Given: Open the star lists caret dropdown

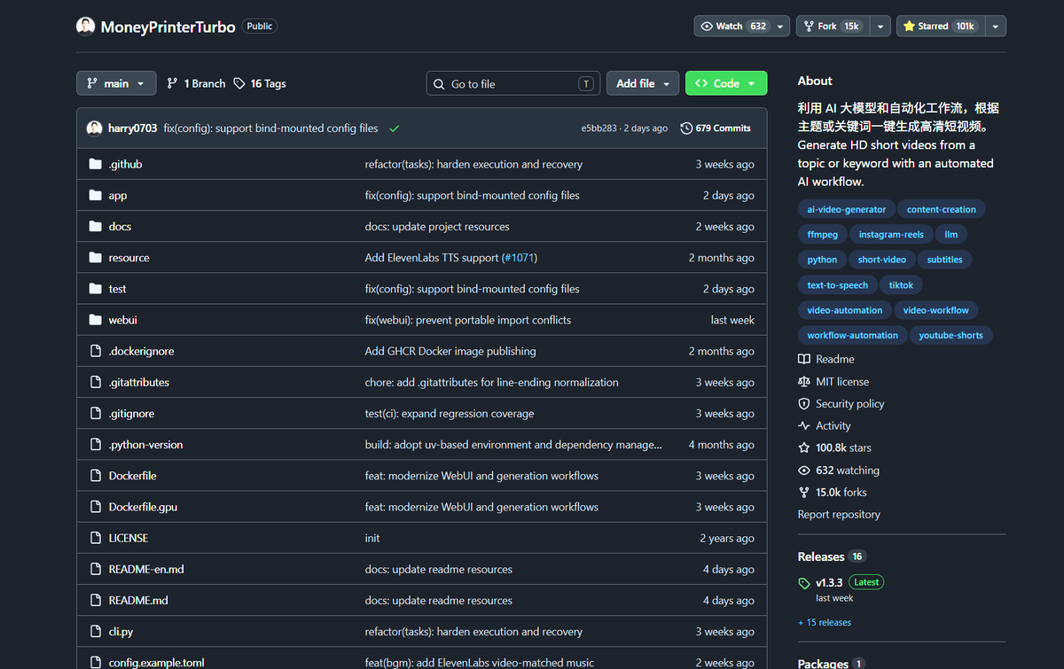Looking at the screenshot, I should (x=995, y=27).
